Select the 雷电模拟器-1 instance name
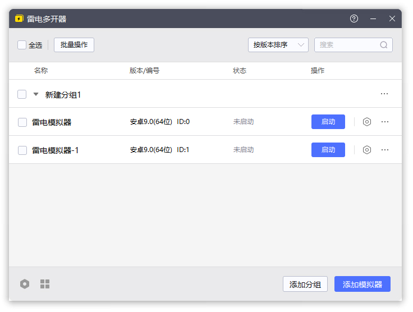This screenshot has width=413, height=312. pos(56,150)
